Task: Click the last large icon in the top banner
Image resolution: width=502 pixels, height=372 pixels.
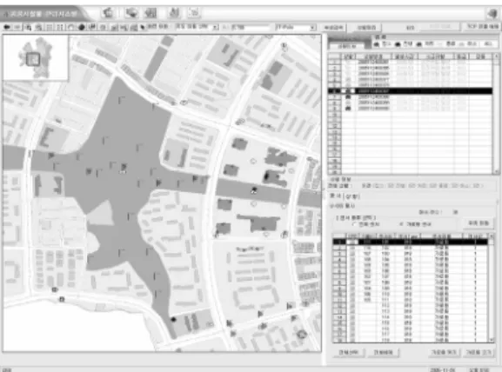Action: point(193,13)
